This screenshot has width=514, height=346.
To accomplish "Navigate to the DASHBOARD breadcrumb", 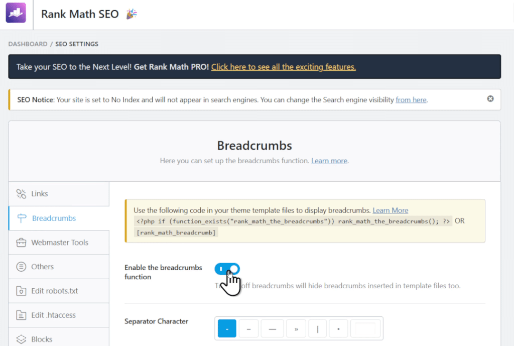I will coord(28,44).
